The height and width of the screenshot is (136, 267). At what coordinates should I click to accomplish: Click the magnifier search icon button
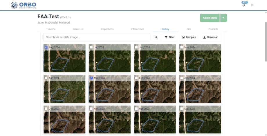pos(156,37)
